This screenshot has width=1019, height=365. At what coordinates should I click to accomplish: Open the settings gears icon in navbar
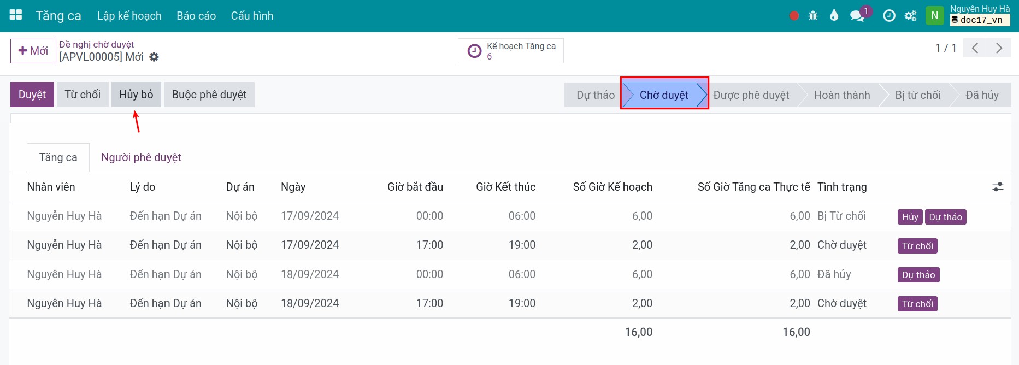tap(910, 16)
